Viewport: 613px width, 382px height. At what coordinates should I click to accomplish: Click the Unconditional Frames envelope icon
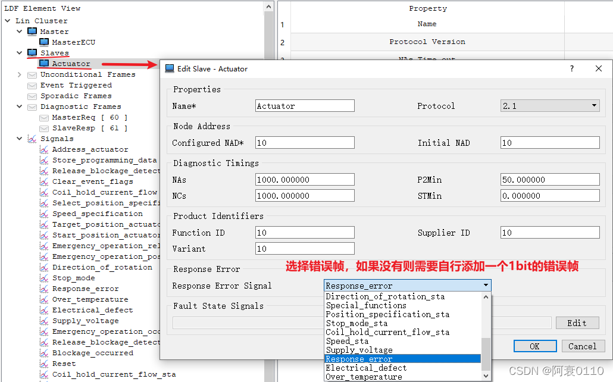(32, 74)
